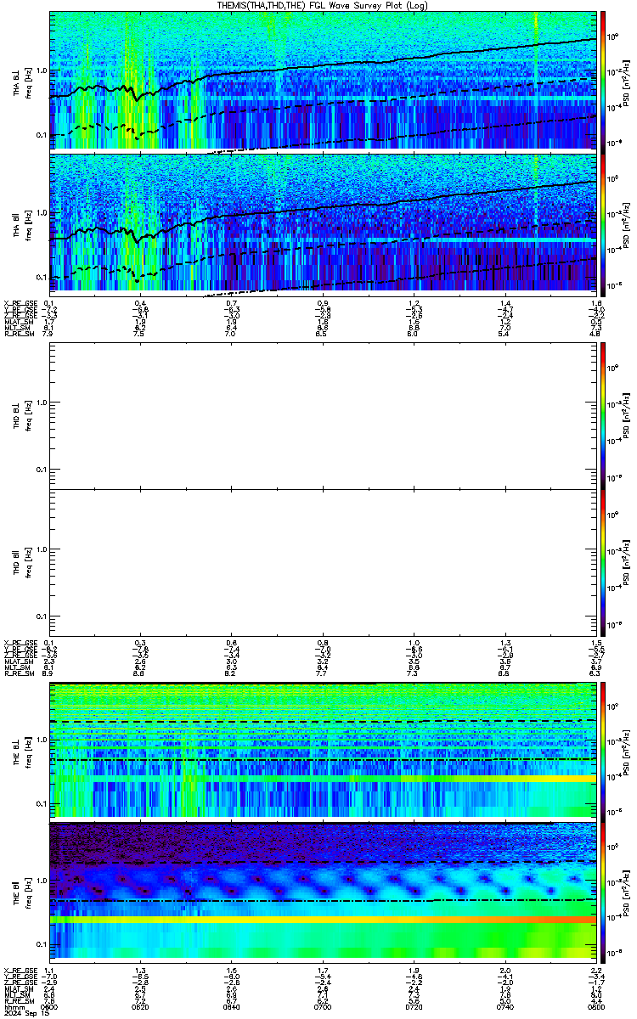The width and height of the screenshot is (637, 1019).
Task: Click the 0620 time tick label
Action: pos(141,1005)
